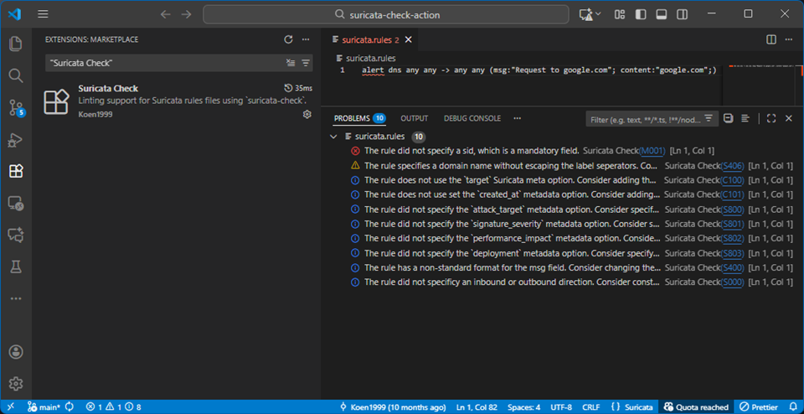Switch to the PROBLEMS panel tab
This screenshot has width=804, height=414.
tap(359, 118)
